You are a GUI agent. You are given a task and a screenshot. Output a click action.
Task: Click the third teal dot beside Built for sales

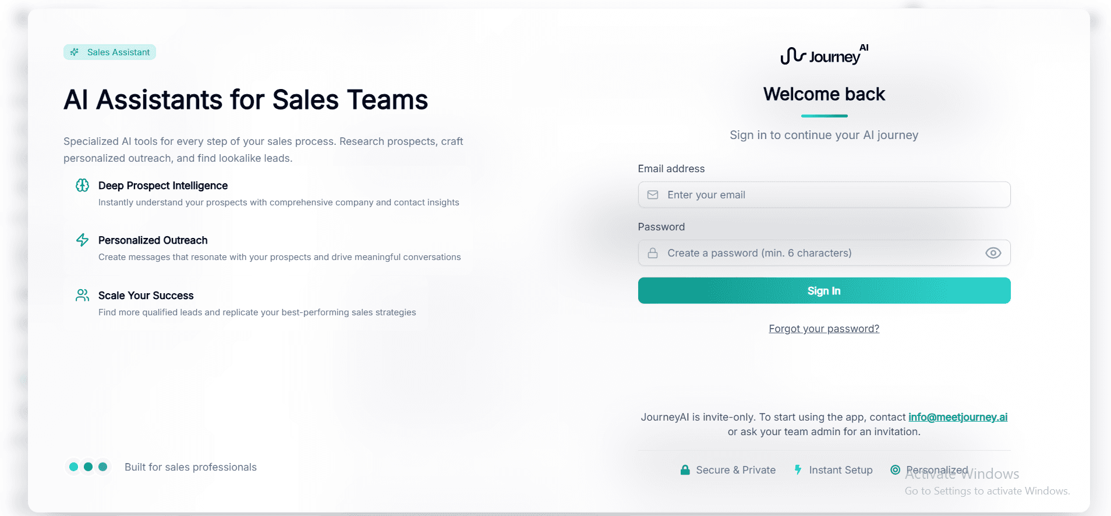point(103,467)
